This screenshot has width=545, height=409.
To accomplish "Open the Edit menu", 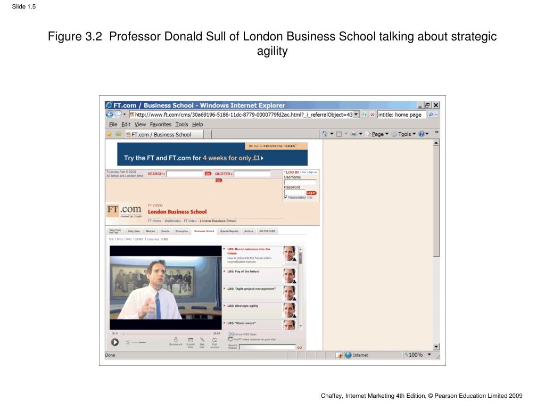I will coord(126,125).
